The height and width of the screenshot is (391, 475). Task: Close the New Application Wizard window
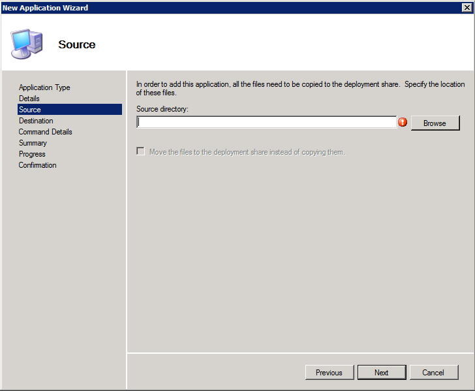(467, 8)
